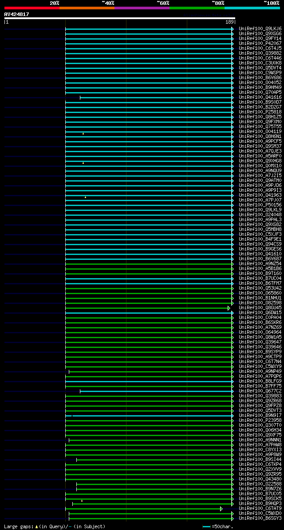This screenshot has height=530, width=284.
Task: Click hit label UniRef100_P50156
Action: pyautogui.click(x=260, y=205)
